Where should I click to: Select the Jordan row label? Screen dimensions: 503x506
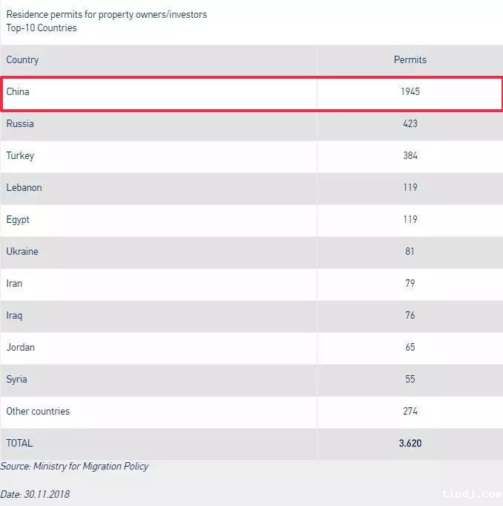pyautogui.click(x=20, y=347)
